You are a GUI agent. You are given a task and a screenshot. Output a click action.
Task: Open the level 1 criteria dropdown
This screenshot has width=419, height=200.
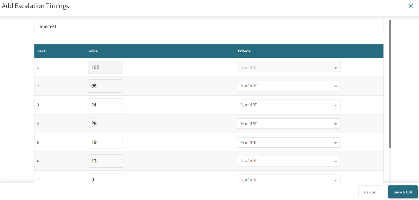[289, 67]
